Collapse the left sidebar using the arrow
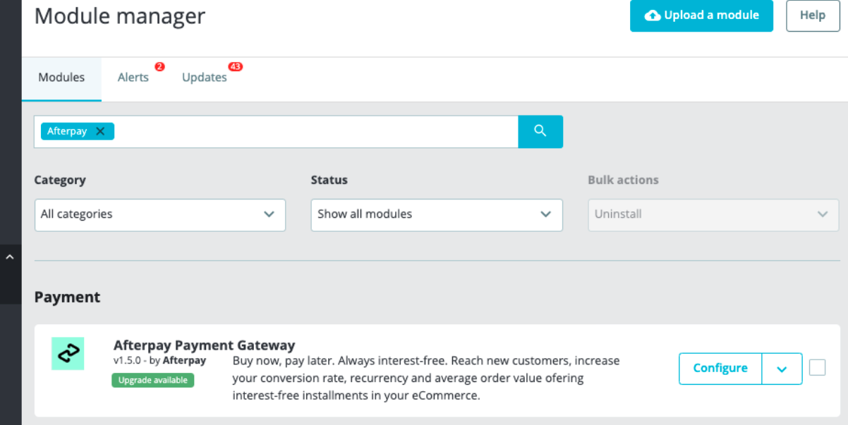 (x=10, y=257)
